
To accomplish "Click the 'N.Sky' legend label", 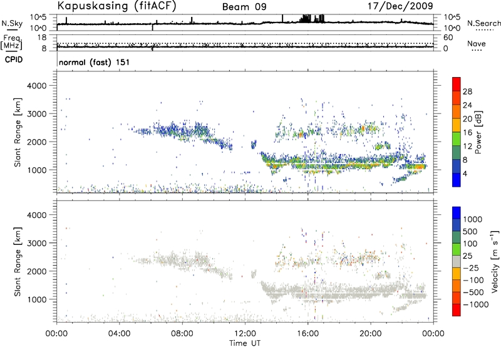I will click(12, 23).
